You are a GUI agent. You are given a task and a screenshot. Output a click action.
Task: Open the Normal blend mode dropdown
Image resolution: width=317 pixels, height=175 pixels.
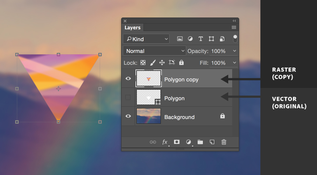pos(154,51)
